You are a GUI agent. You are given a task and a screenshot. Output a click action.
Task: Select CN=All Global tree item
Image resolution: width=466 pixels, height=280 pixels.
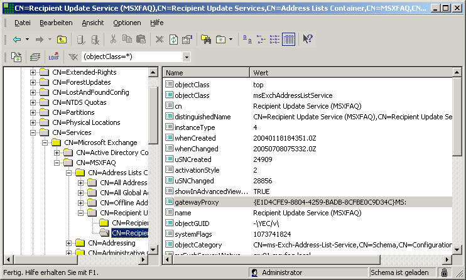pos(124,193)
